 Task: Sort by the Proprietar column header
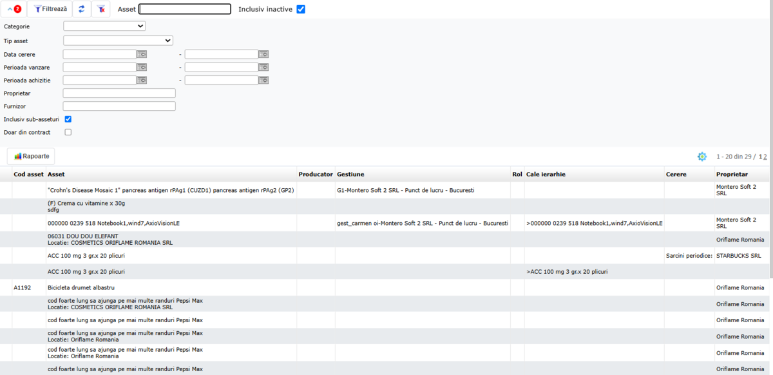pyautogui.click(x=732, y=175)
